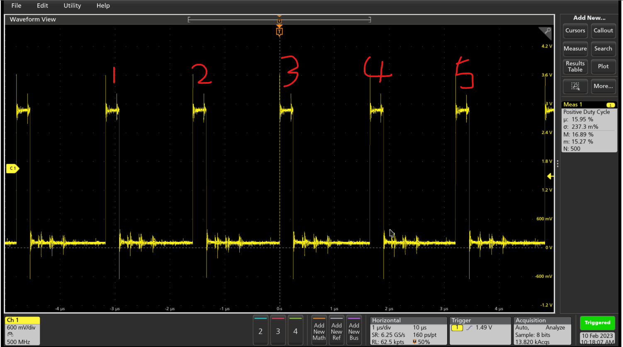
Task: Click the 600 mV/div scale text
Action: point(21,328)
